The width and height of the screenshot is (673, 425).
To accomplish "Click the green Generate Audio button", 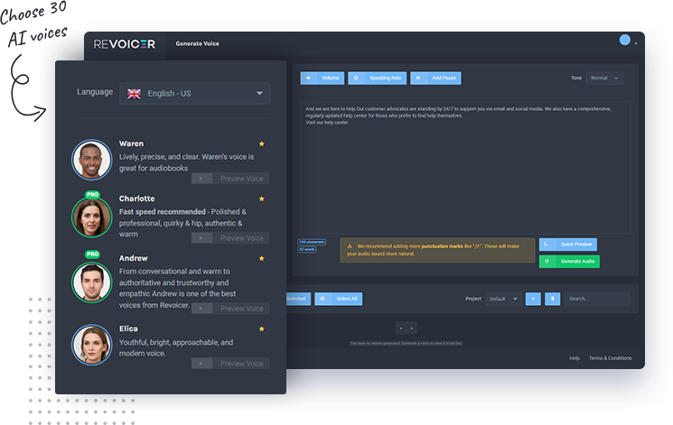I will pyautogui.click(x=569, y=262).
